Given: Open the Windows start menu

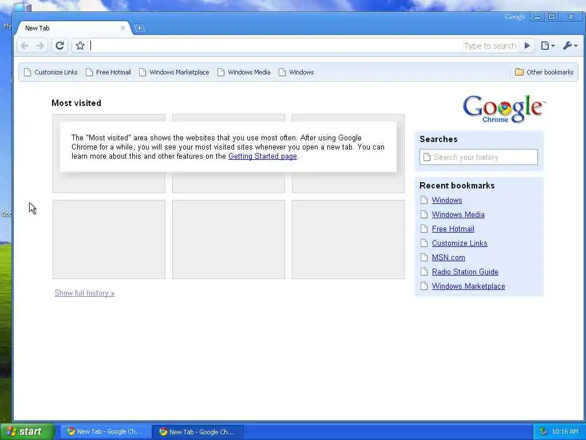Looking at the screenshot, I should [27, 431].
